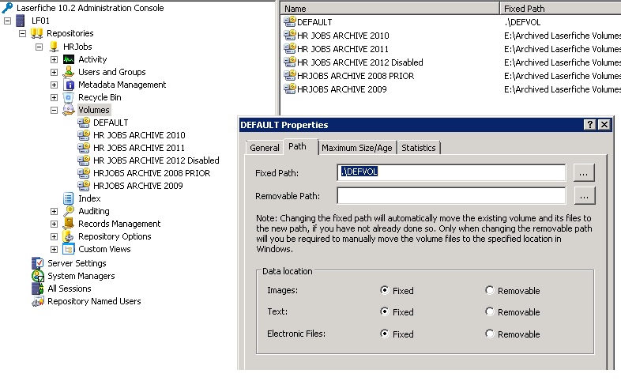Click the Volumes node icon
This screenshot has height=381, width=621.
[x=69, y=110]
